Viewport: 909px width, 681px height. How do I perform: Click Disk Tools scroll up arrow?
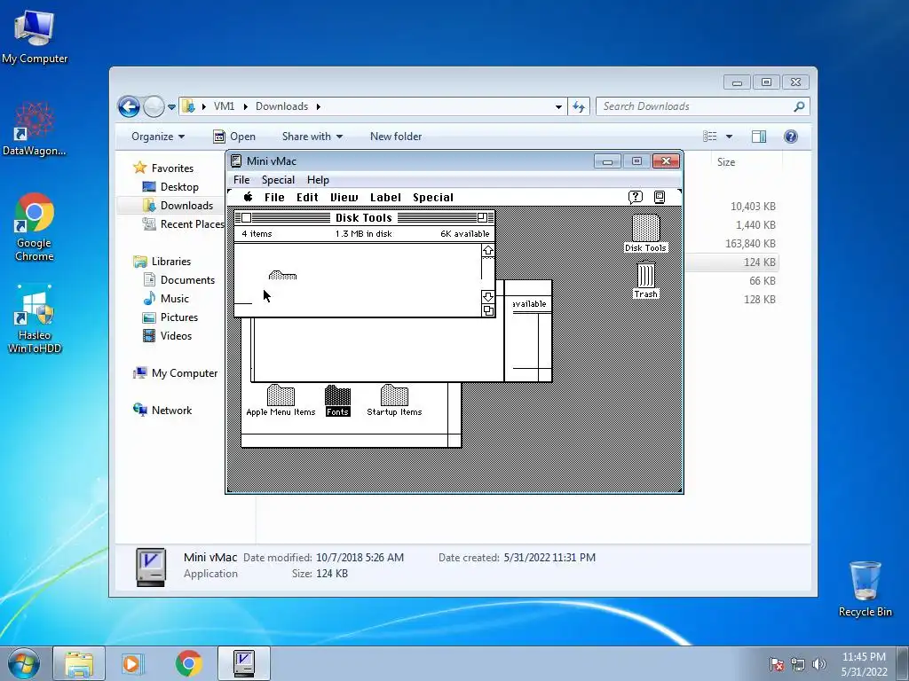pyautogui.click(x=488, y=250)
